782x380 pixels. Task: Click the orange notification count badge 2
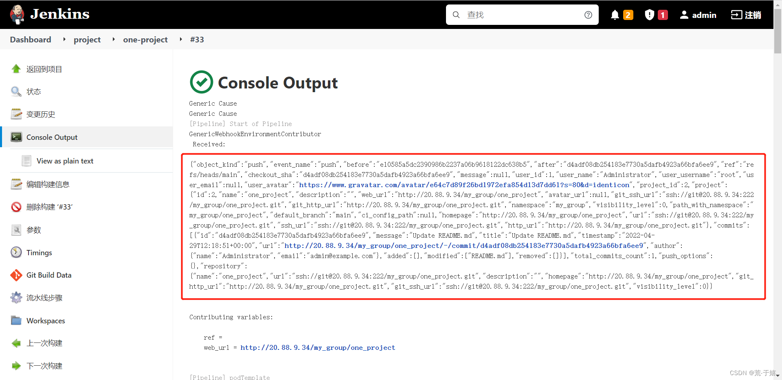click(628, 15)
